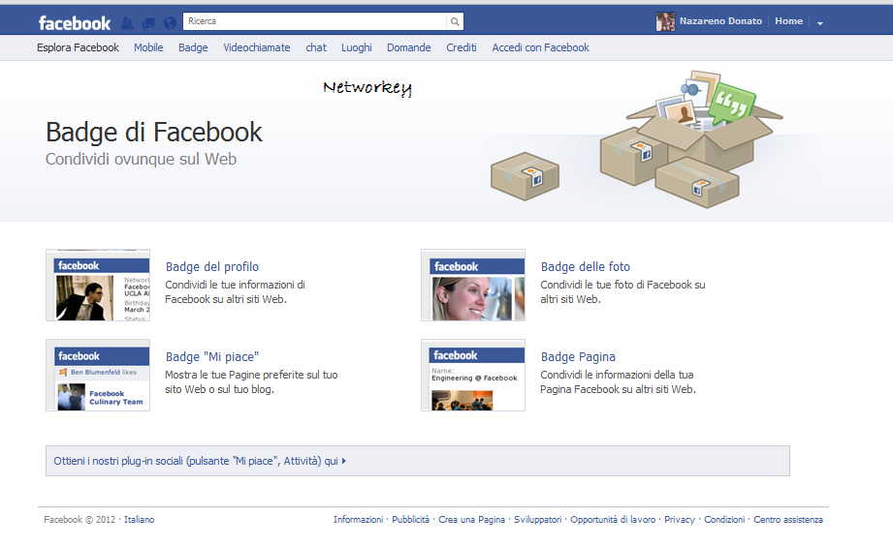The image size is (893, 546).
Task: Open messages icon in top bar
Action: 148,23
